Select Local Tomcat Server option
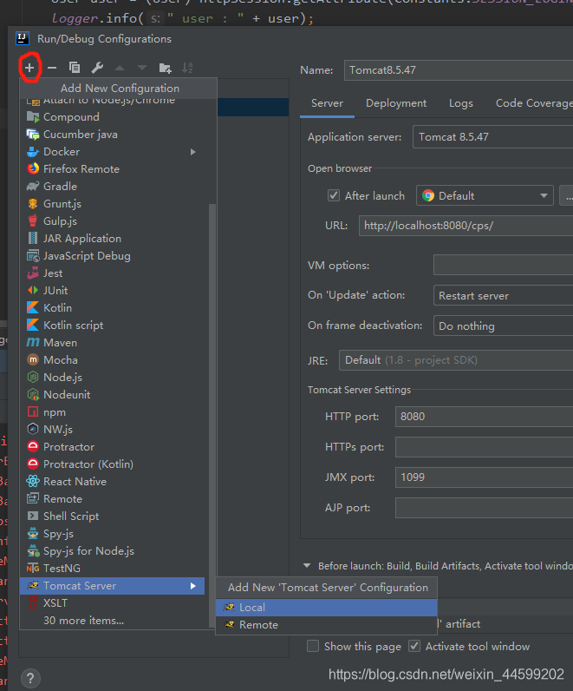The width and height of the screenshot is (573, 691). click(x=327, y=608)
